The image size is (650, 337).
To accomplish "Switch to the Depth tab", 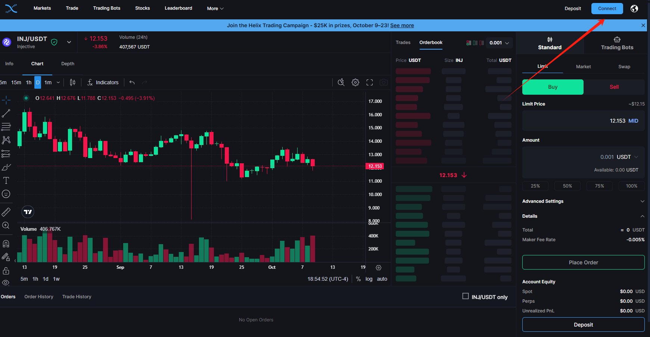I will (68, 64).
